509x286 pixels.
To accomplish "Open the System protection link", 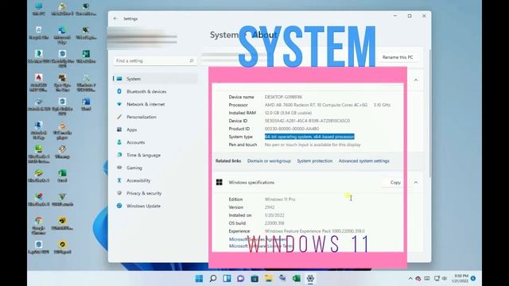I will 315,160.
